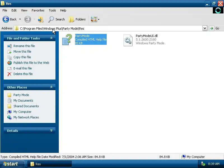This screenshot has width=224, height=168.
Task: Click the Res taskbar button
Action: click(49, 164)
